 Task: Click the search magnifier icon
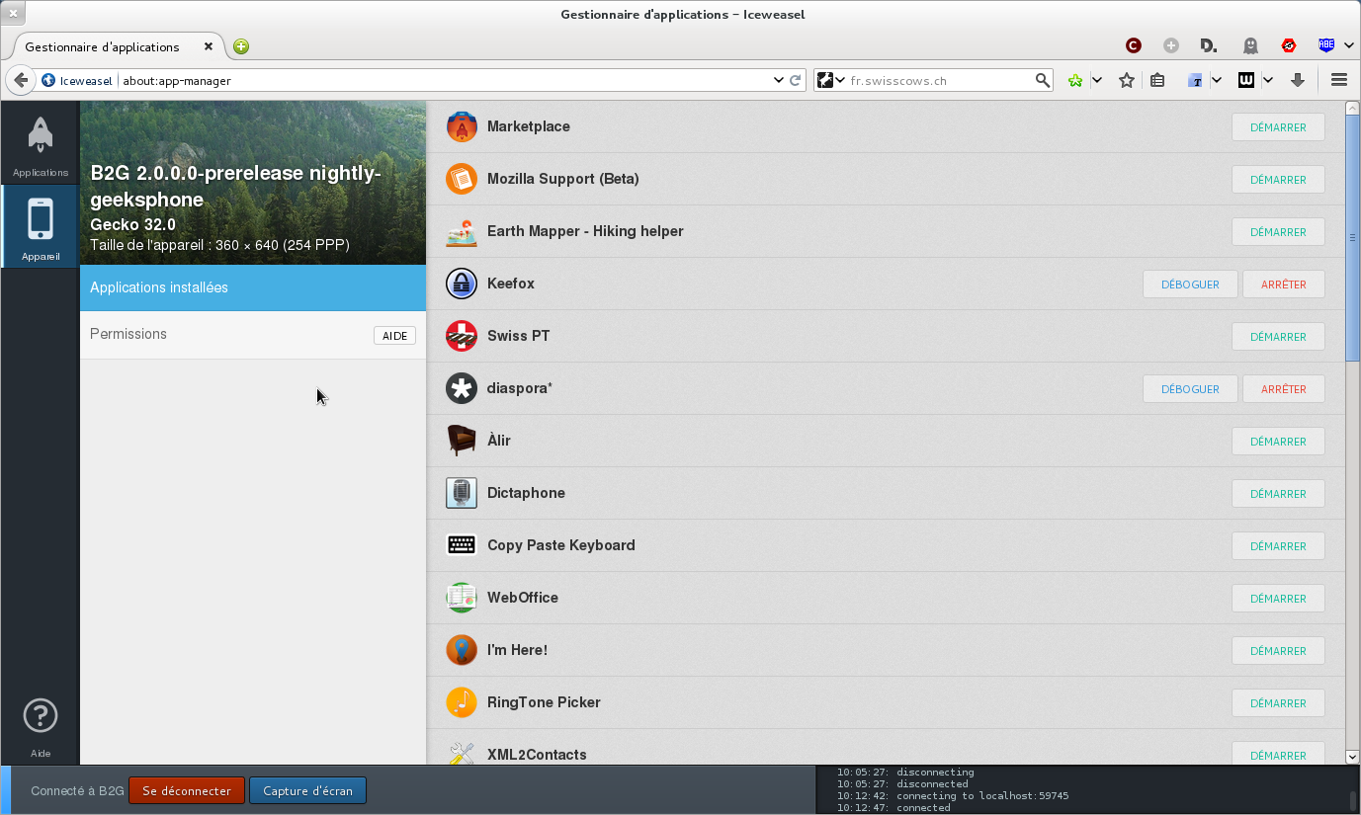1043,80
